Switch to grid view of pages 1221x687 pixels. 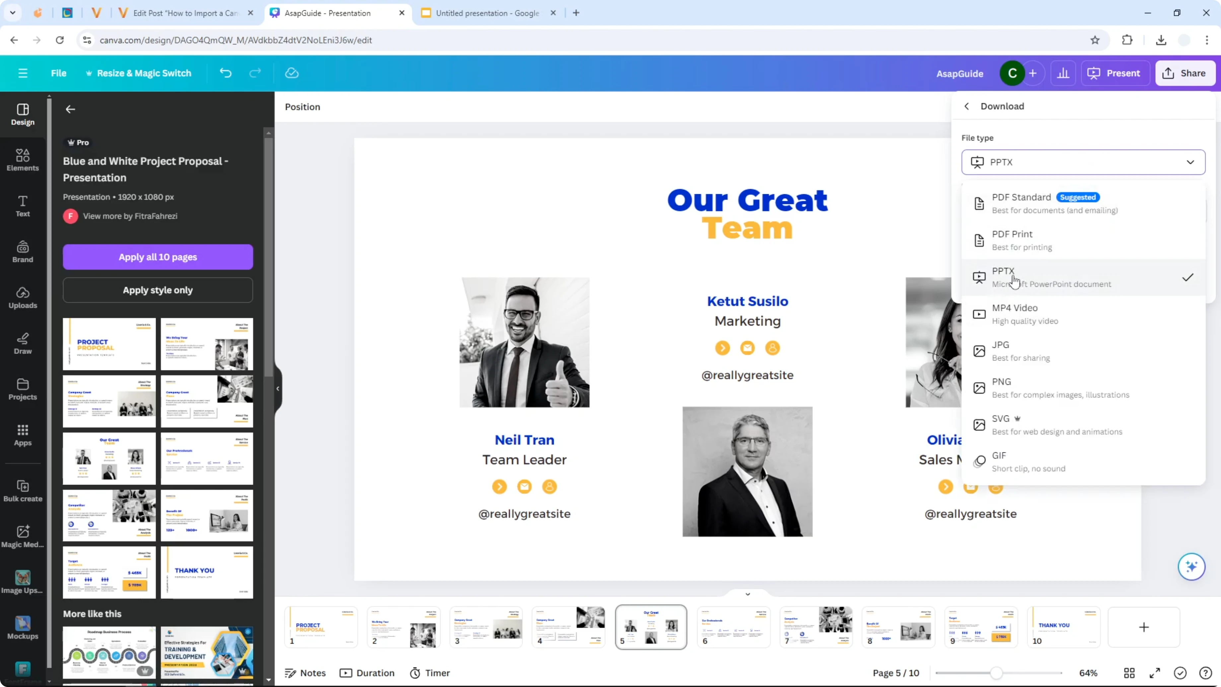(x=1129, y=673)
